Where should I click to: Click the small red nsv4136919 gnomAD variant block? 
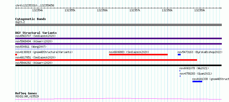point(16,55)
